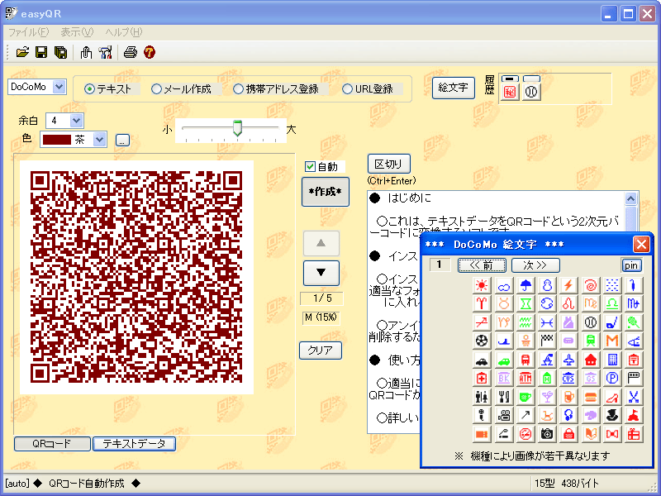Screen dimensions: 661x496
Task: Click the *作成* button
Action: tap(325, 192)
